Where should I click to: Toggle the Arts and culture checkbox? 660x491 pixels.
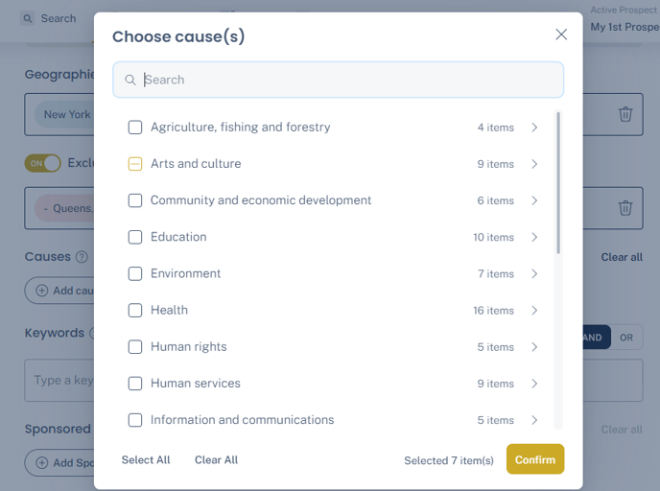(x=135, y=164)
